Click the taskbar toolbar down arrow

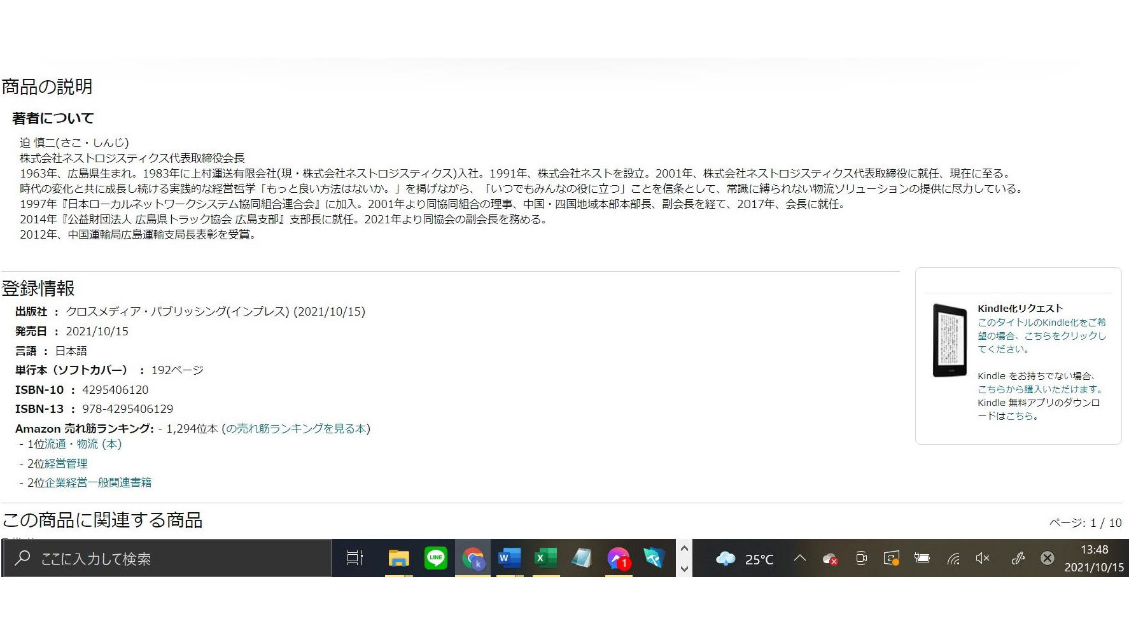pos(684,568)
